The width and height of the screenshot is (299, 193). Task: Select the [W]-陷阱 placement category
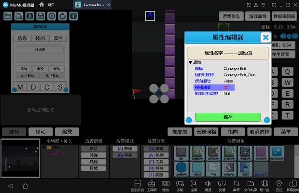tap(156, 155)
